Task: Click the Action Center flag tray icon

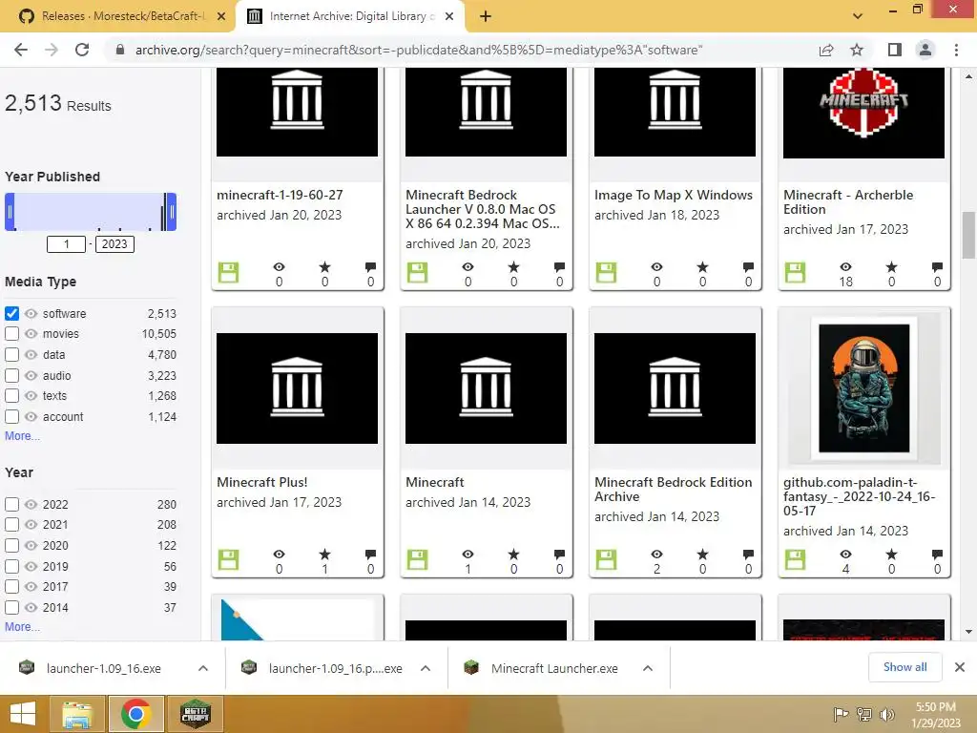Action: (841, 714)
